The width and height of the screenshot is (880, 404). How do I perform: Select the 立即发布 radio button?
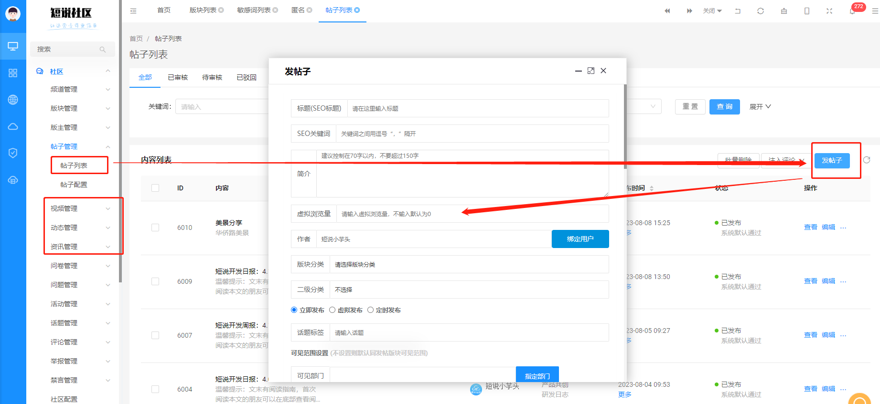point(294,310)
